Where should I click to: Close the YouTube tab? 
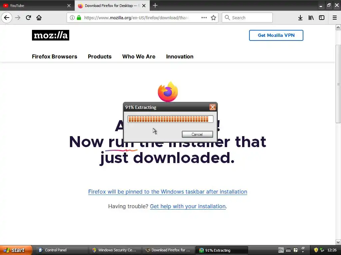69,6
